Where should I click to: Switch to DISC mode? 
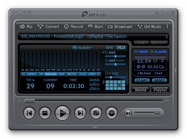[110, 48]
